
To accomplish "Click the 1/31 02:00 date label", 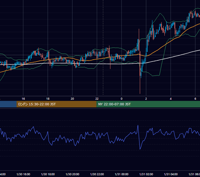I will 146,174.
